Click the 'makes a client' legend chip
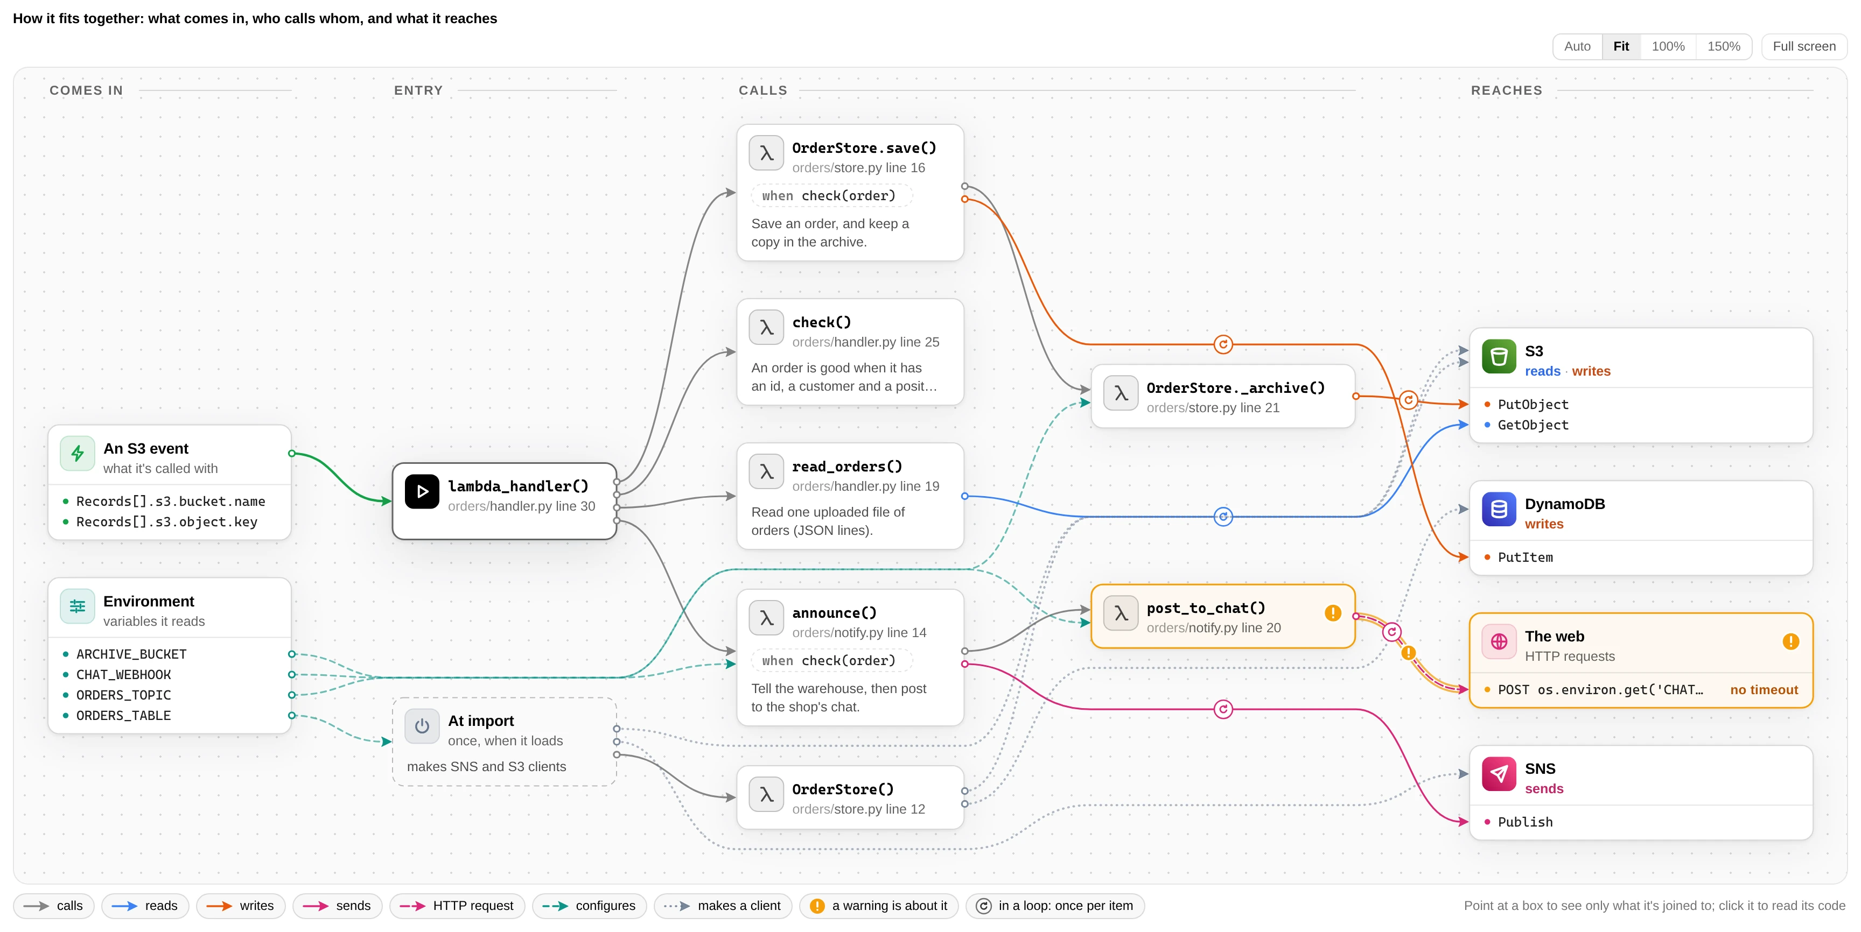 [723, 906]
